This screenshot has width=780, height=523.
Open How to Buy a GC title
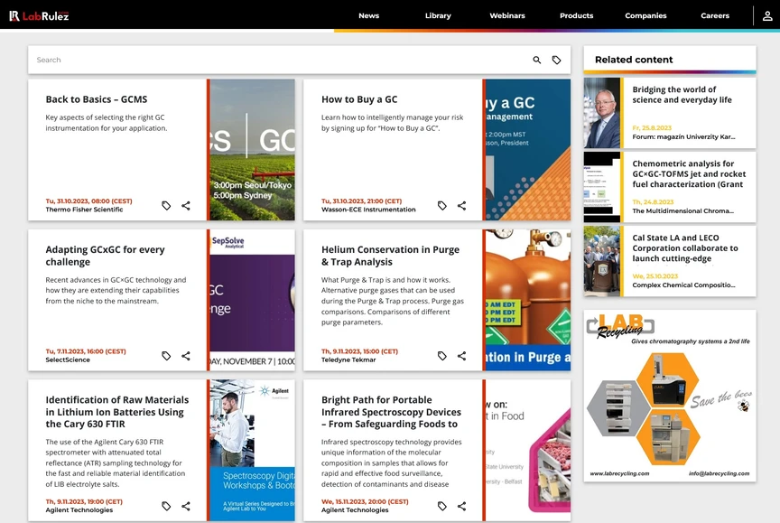coord(359,99)
